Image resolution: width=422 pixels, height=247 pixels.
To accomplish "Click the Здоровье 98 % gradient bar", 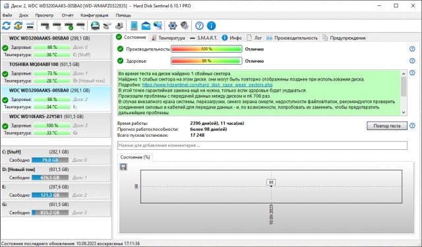I will coord(206,61).
